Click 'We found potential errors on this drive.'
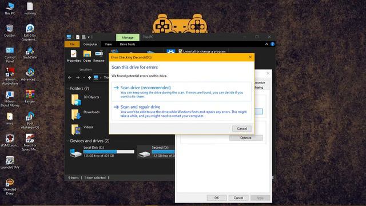This screenshot has height=206, width=366. tap(140, 76)
